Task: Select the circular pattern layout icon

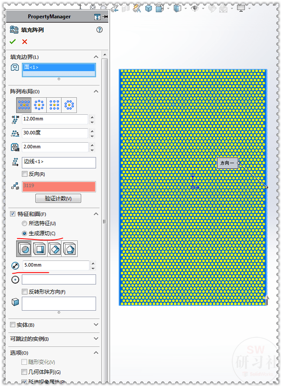Action: pyautogui.click(x=39, y=105)
